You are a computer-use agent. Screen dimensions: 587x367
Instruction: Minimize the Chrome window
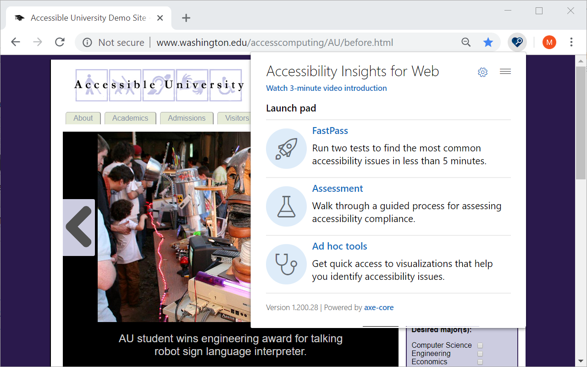[x=508, y=11]
